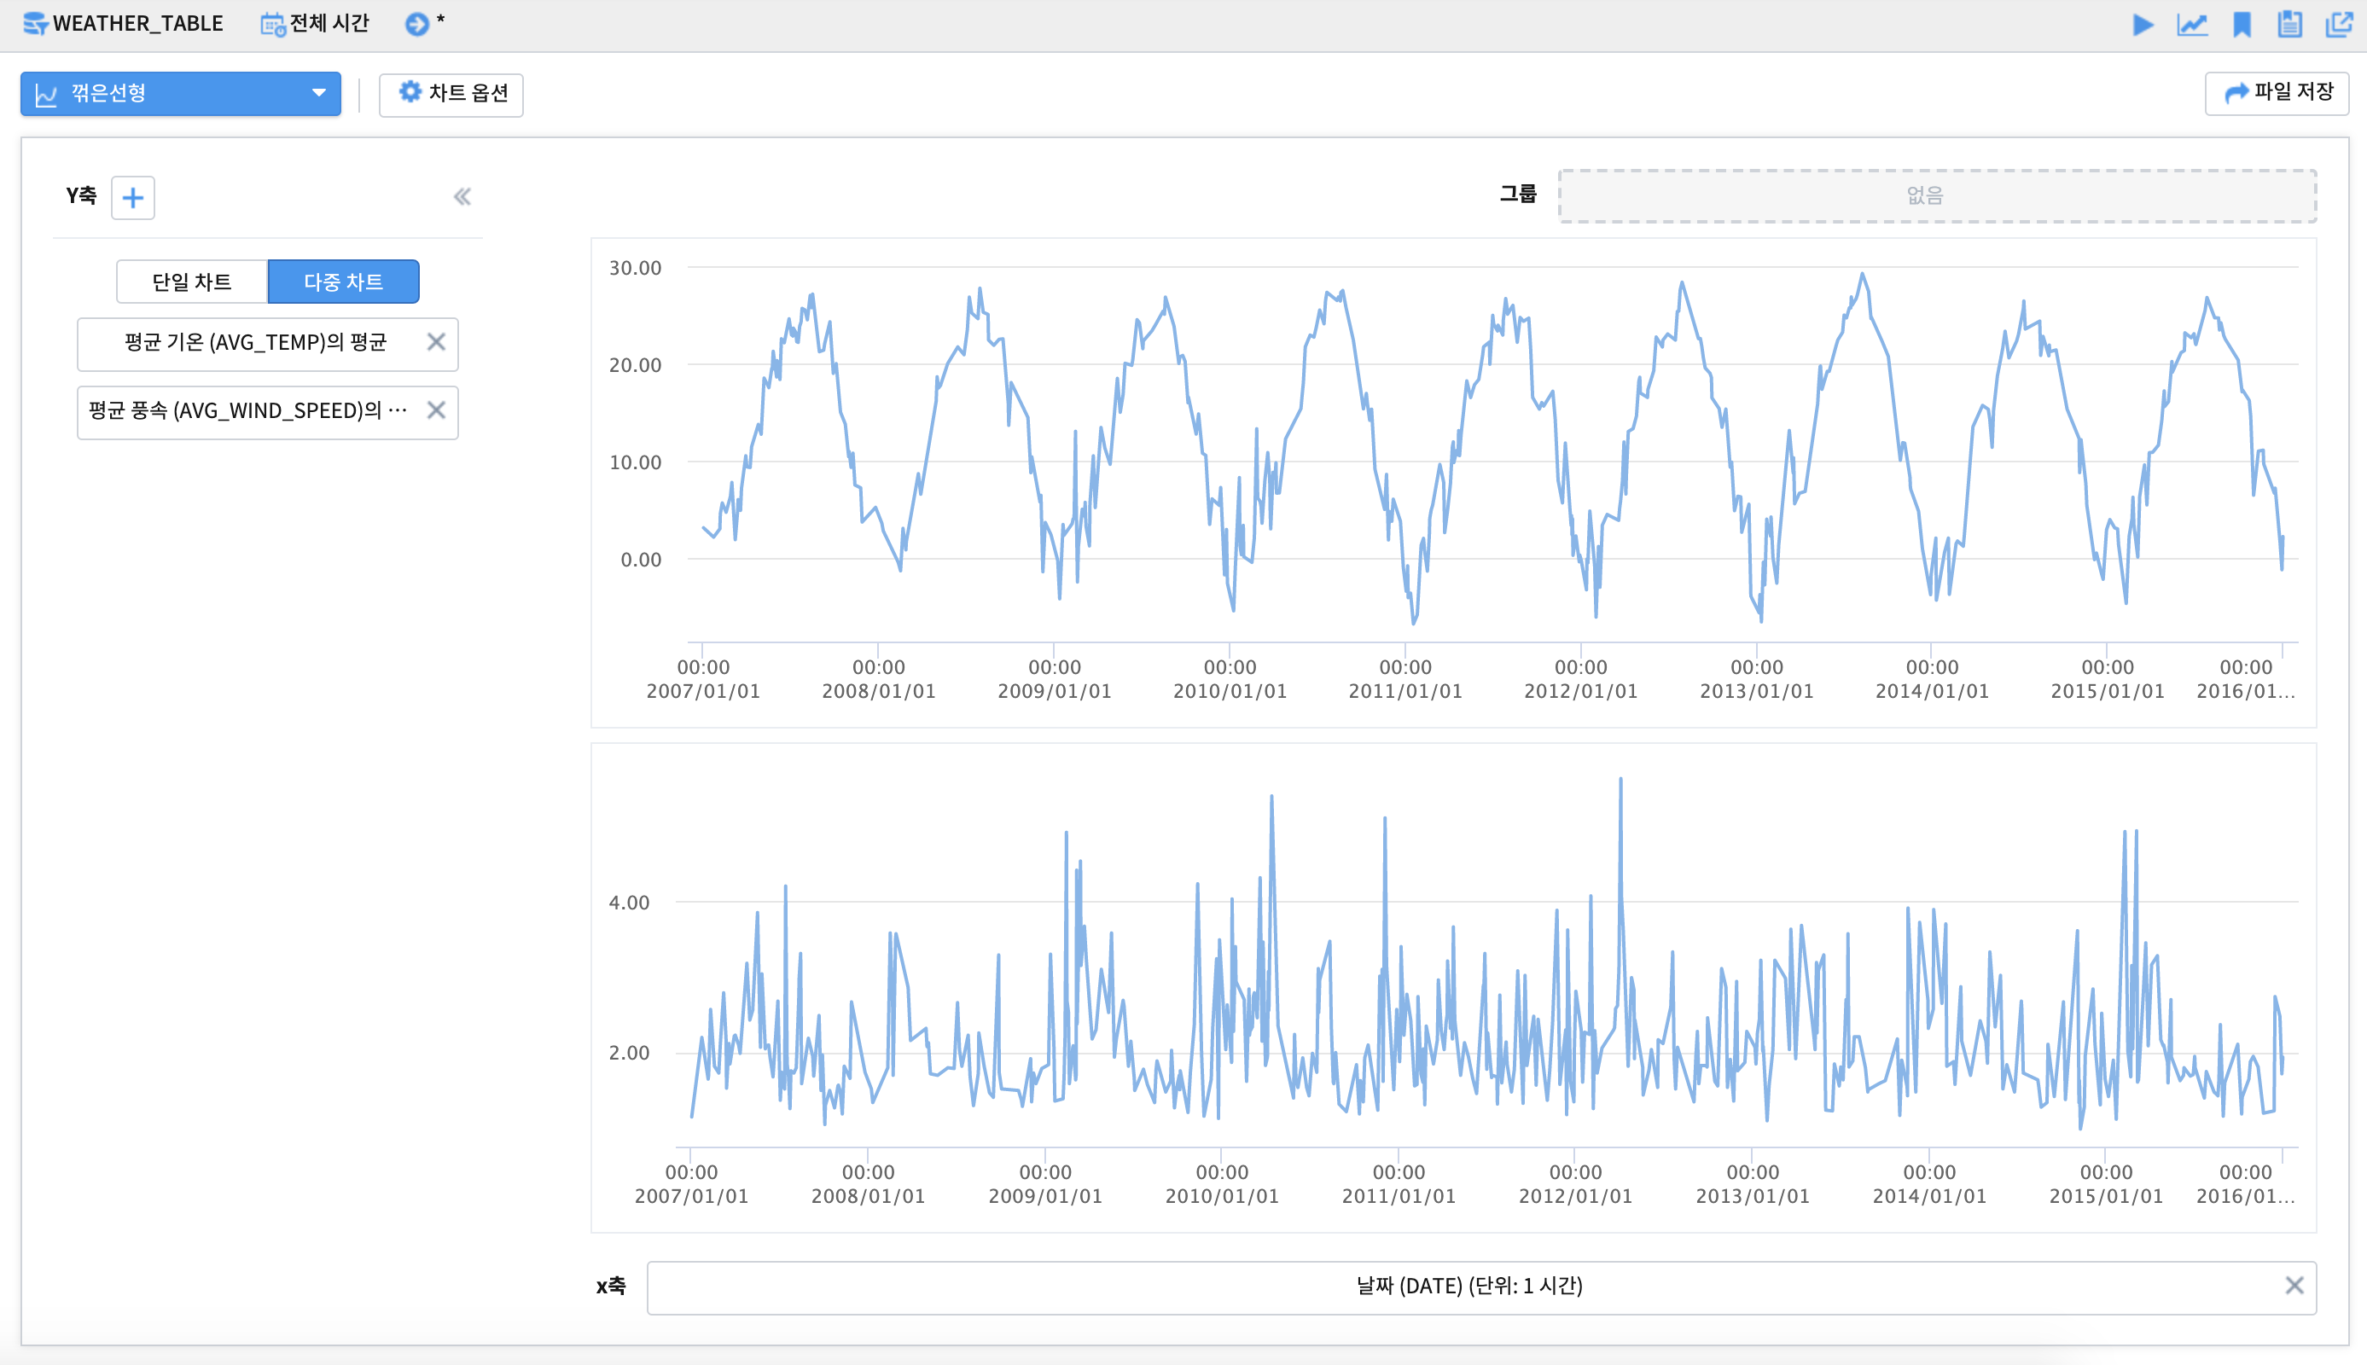
Task: Switch to 단일 차트 mode
Action: click(192, 282)
